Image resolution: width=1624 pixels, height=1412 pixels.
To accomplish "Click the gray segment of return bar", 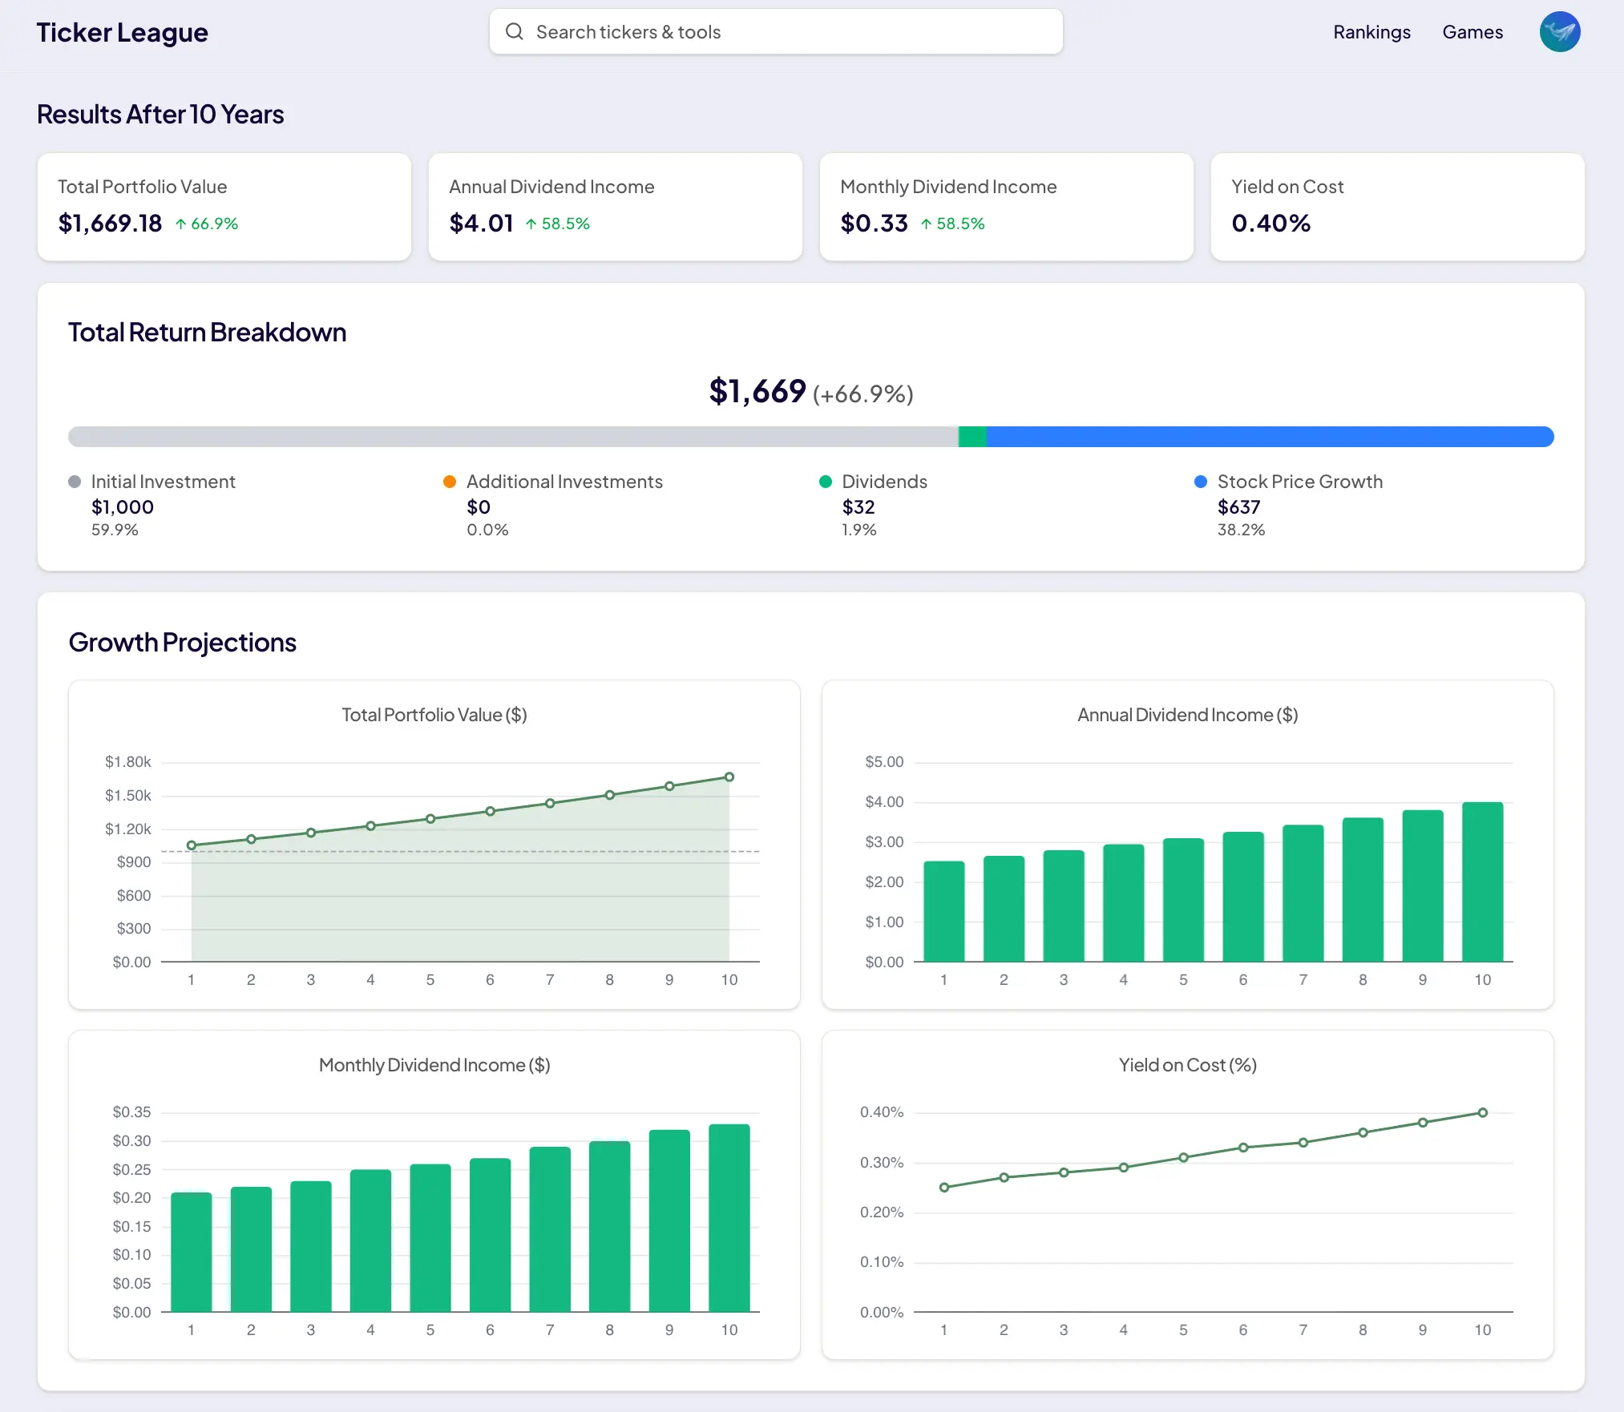I will 513,437.
